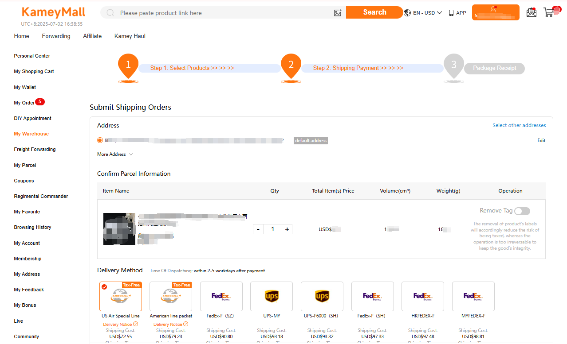Open the Affiliate menu
Screen dimensions: 567x344
(92, 36)
